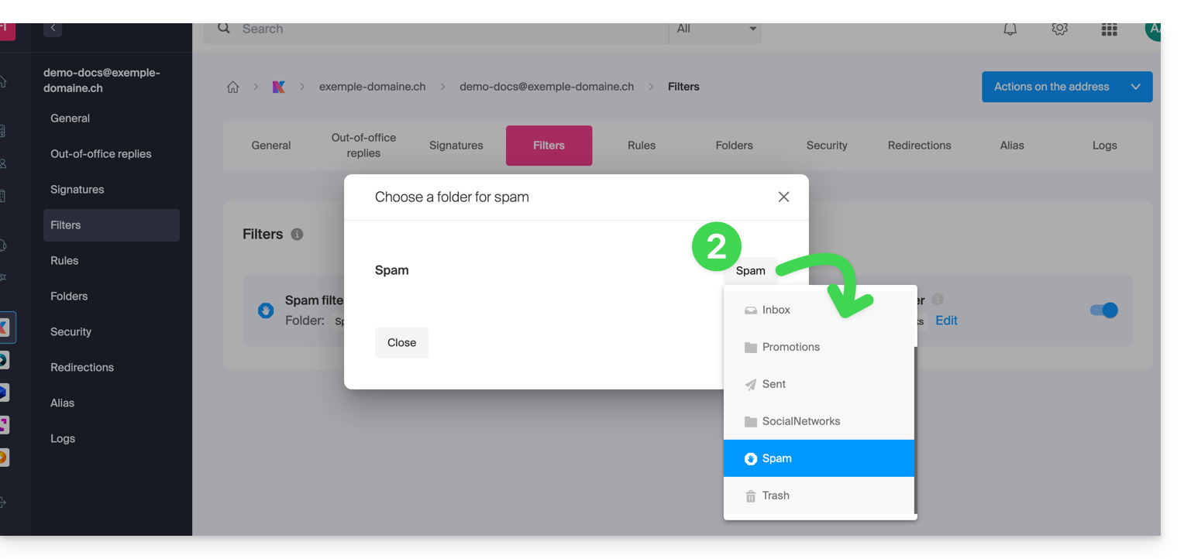Select the highlighted Spam folder option
The image size is (1184, 559).
pyautogui.click(x=819, y=458)
